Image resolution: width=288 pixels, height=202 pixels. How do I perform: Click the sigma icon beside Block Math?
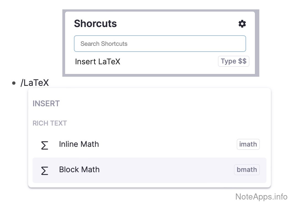pyautogui.click(x=44, y=170)
